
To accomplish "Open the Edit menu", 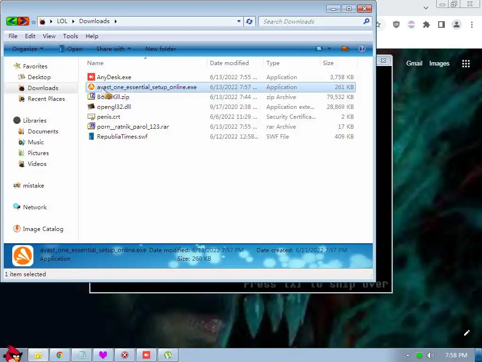I will (30, 36).
